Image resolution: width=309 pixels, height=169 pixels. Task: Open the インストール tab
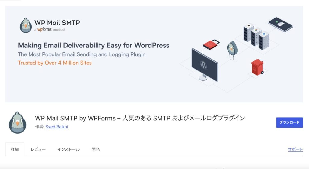point(68,149)
